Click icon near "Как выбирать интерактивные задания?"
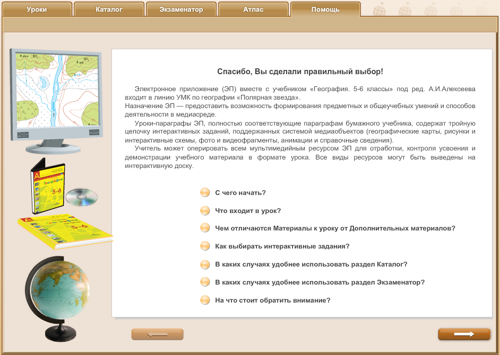This screenshot has height=355, width=500. tap(205, 246)
